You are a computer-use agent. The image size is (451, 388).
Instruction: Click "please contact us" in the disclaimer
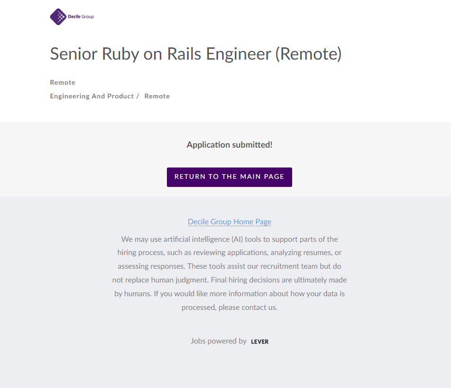pyautogui.click(x=248, y=307)
